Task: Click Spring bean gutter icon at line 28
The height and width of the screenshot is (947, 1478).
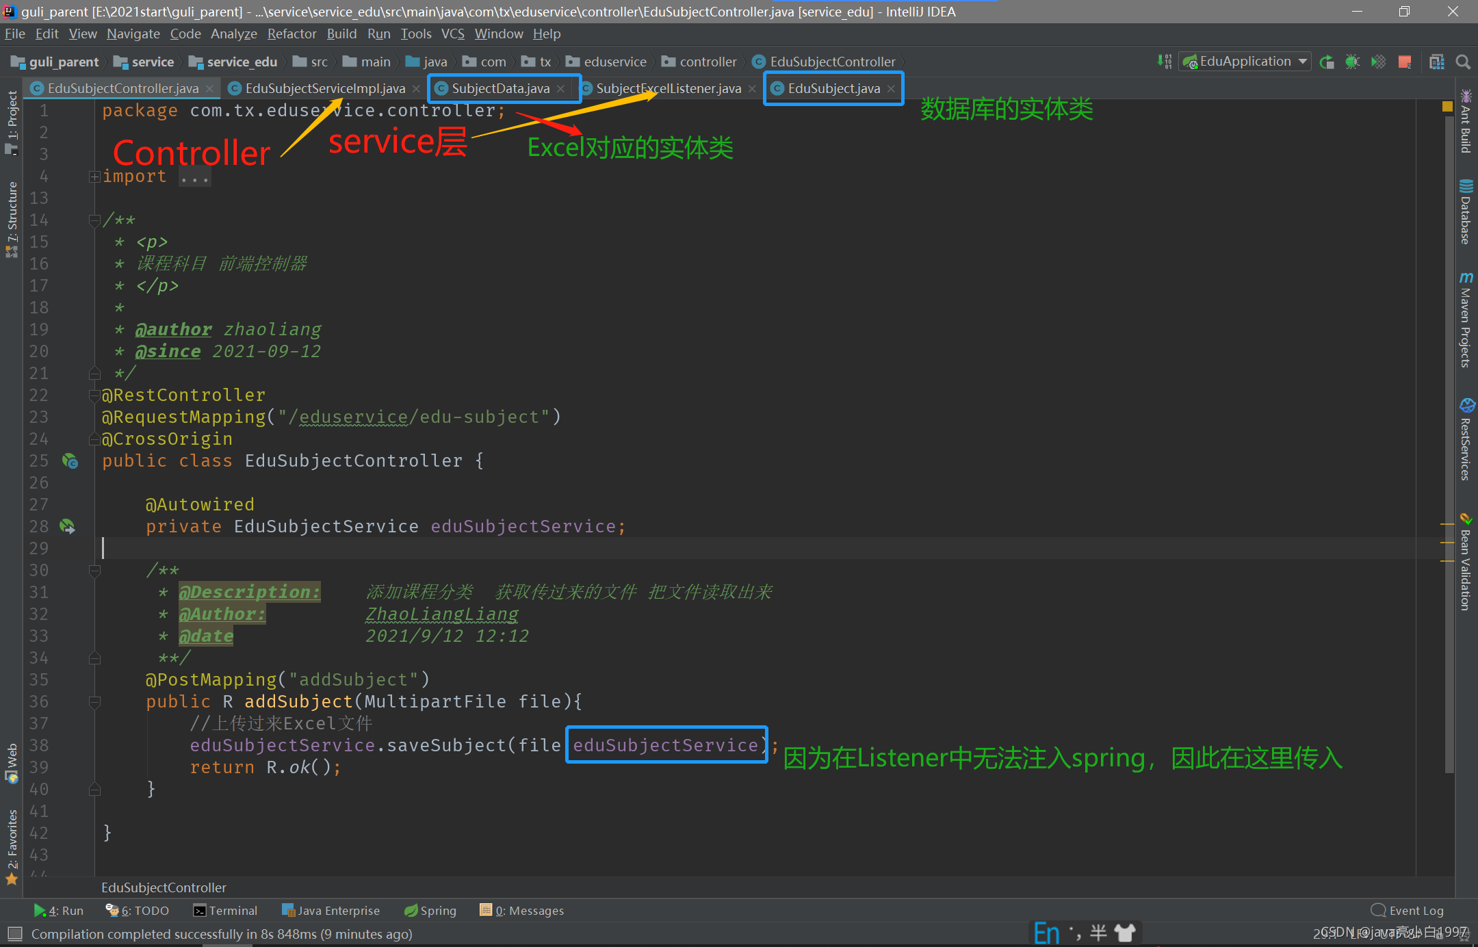Action: click(x=68, y=526)
